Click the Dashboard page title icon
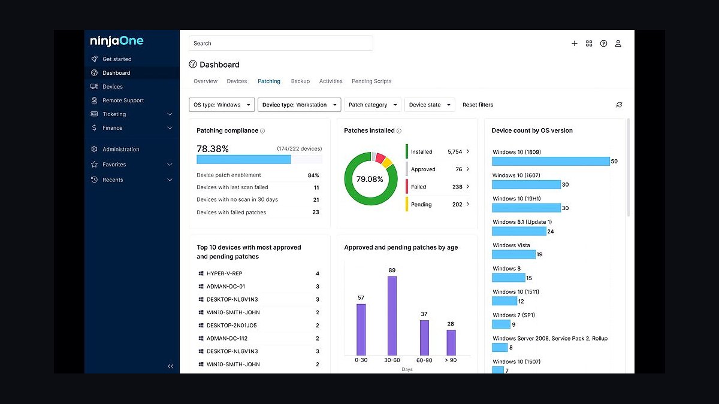 coord(193,65)
